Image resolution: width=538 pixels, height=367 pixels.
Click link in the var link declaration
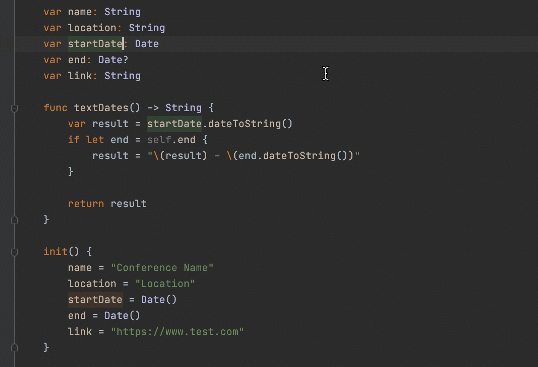click(x=80, y=76)
